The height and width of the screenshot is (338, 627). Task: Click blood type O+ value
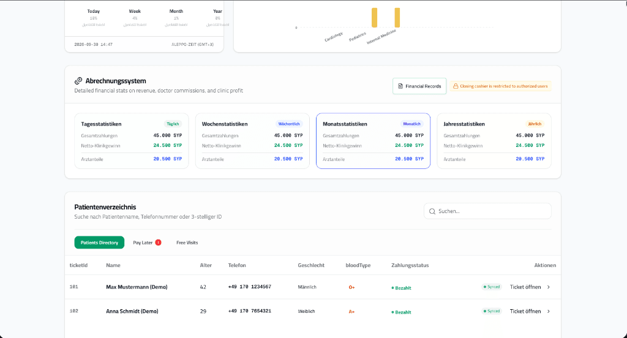(x=352, y=287)
